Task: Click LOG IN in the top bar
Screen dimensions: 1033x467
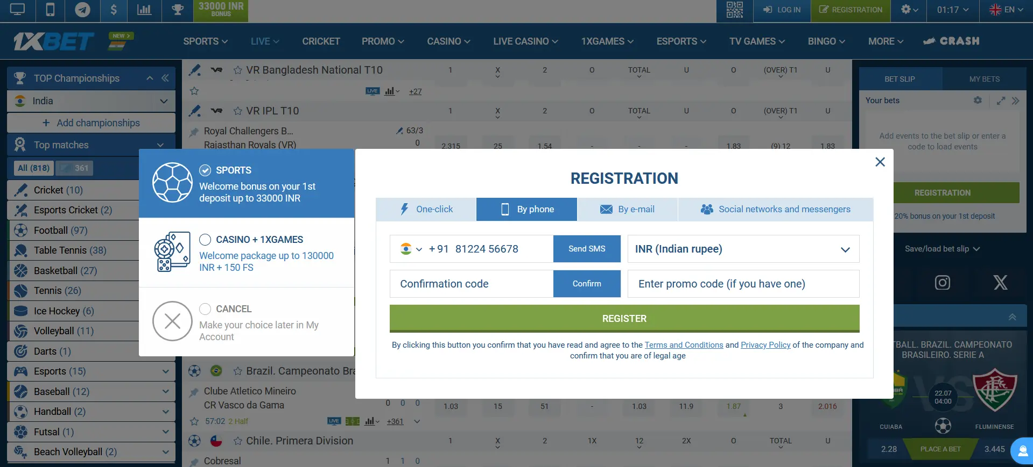Action: (782, 10)
